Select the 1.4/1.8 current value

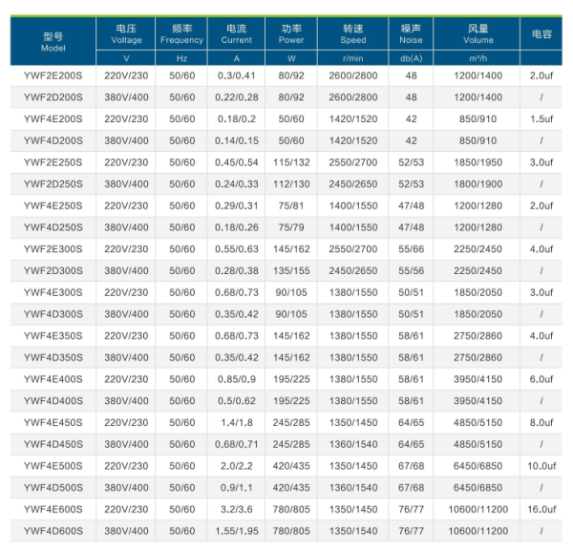coord(237,422)
